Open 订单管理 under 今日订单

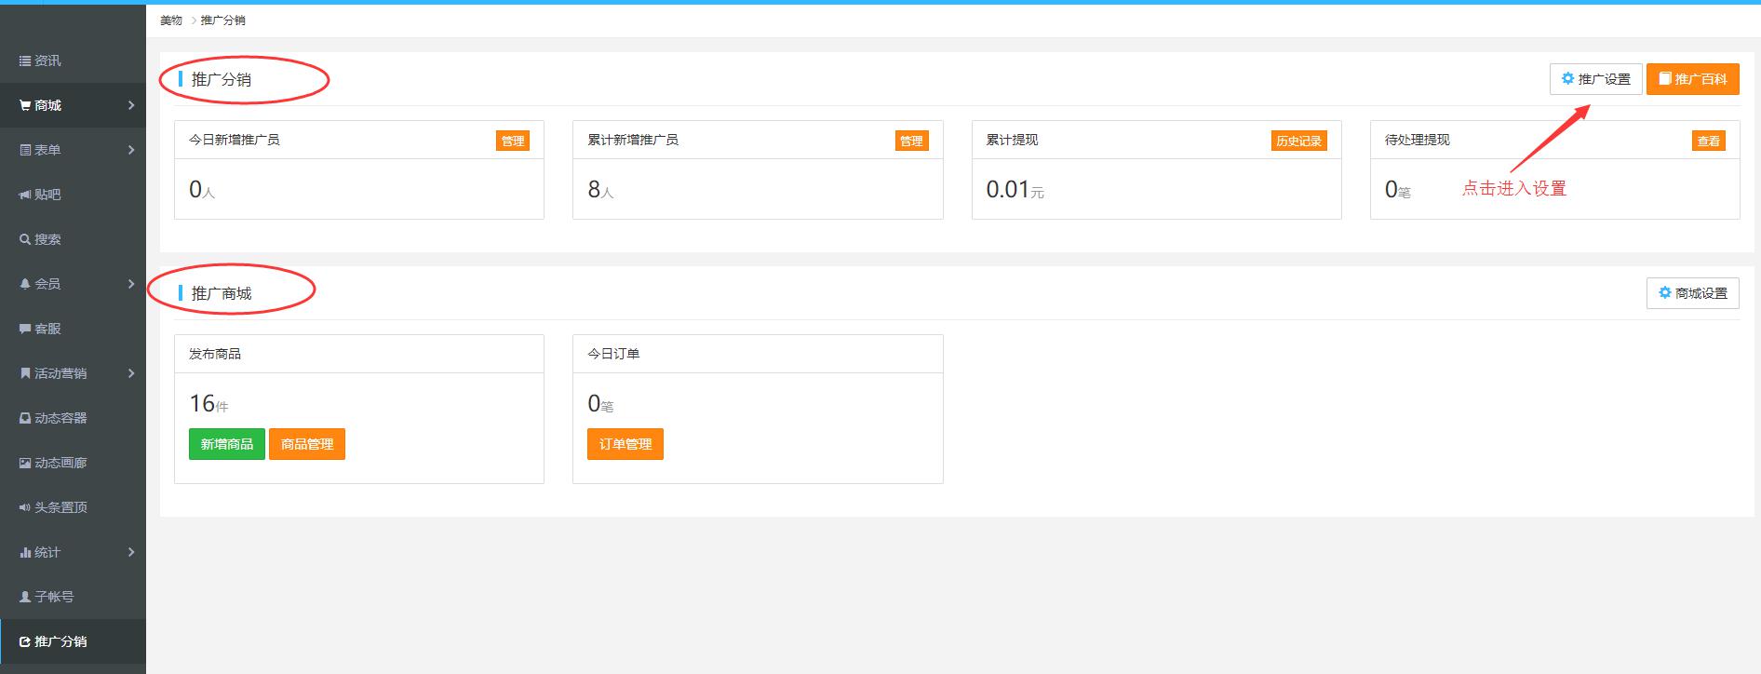pyautogui.click(x=625, y=444)
